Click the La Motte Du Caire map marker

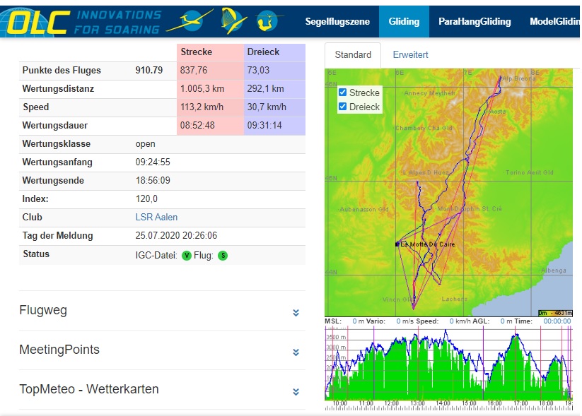pyautogui.click(x=398, y=244)
